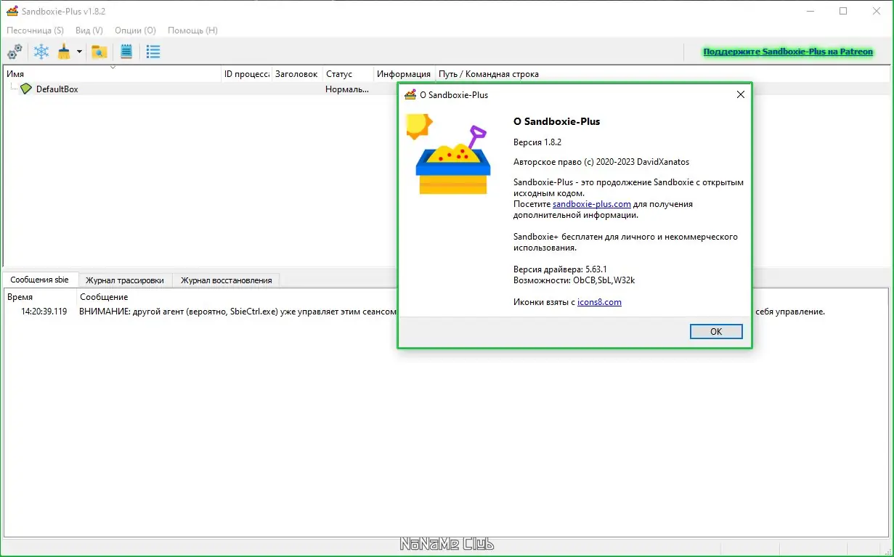Screen dimensions: 894x557
Task: Click the Возможности: ObCB,SbL,W32k text
Action: pyautogui.click(x=574, y=280)
